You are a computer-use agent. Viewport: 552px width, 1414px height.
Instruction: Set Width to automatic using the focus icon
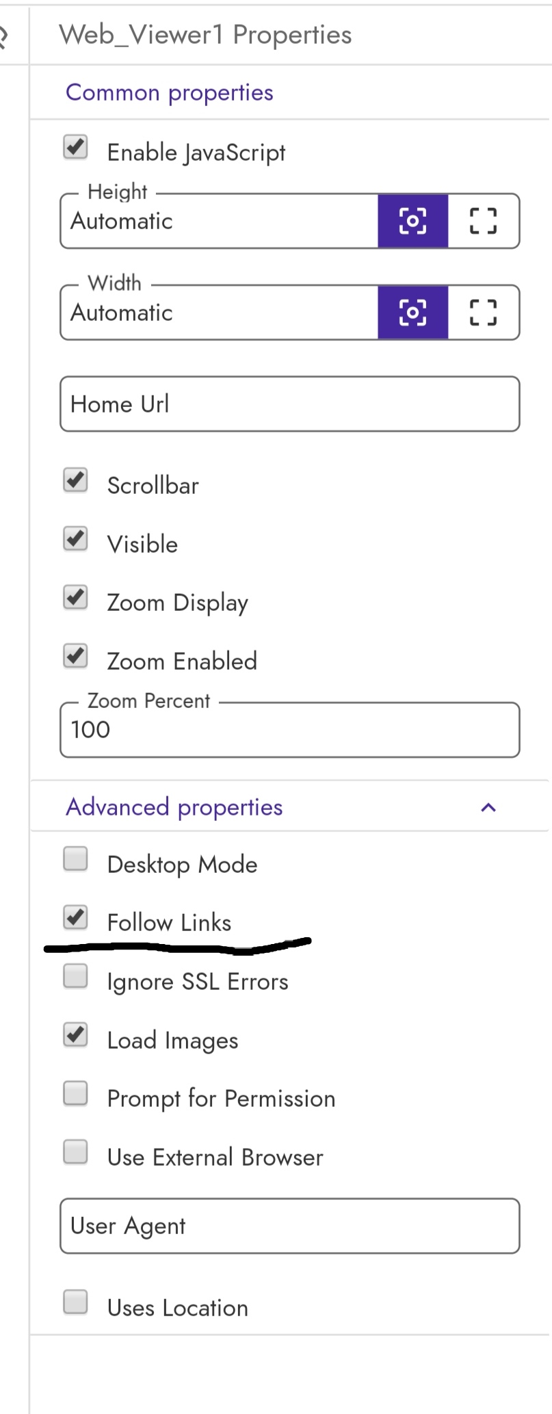[x=412, y=313]
